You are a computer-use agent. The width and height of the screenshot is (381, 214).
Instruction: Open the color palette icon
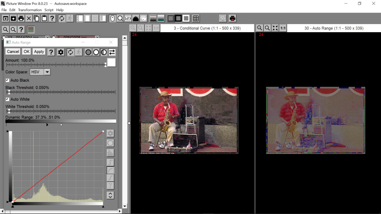[x=143, y=19]
